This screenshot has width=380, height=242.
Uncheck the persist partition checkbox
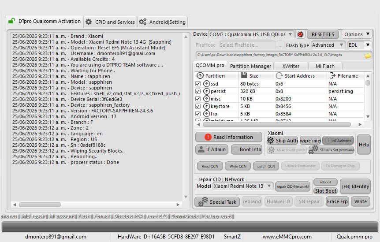[198, 91]
